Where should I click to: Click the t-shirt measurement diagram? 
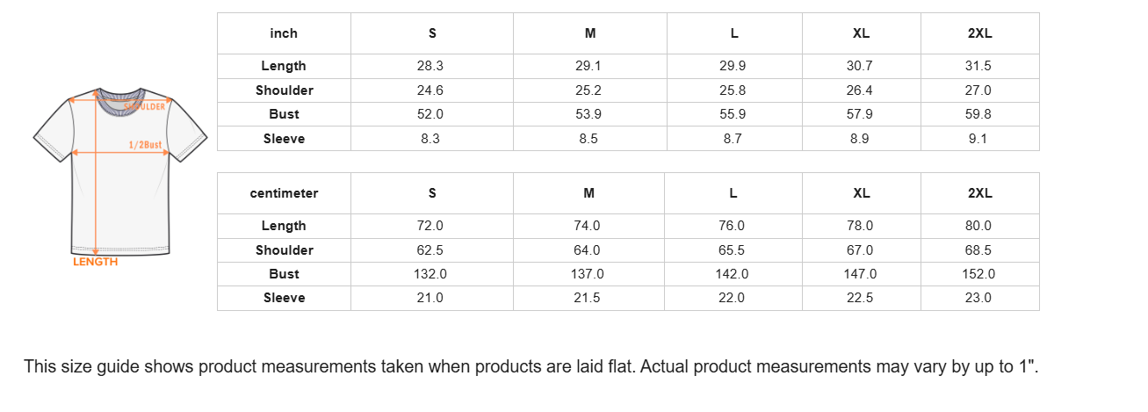[x=120, y=171]
